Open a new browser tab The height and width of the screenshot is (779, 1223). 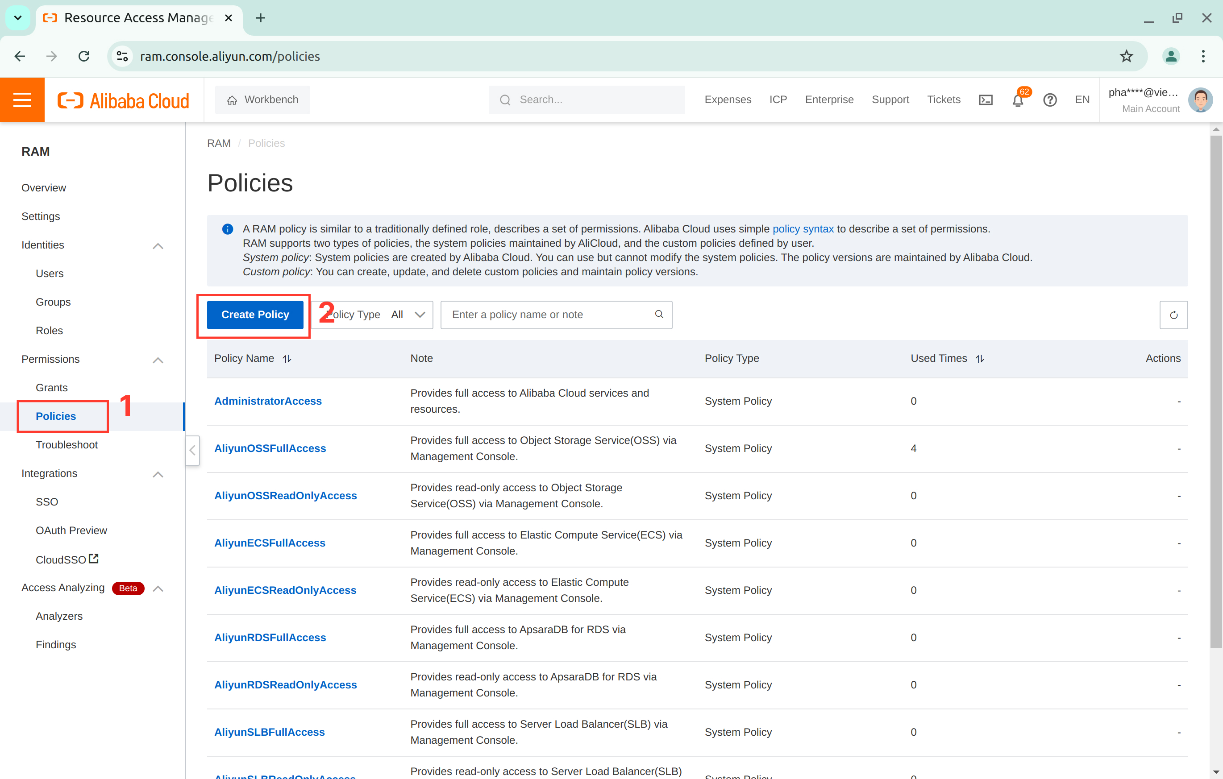coord(261,18)
